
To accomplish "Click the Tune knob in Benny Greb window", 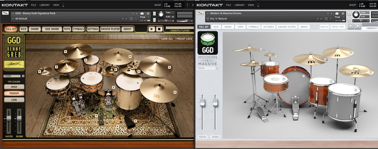I will (x=161, y=14).
